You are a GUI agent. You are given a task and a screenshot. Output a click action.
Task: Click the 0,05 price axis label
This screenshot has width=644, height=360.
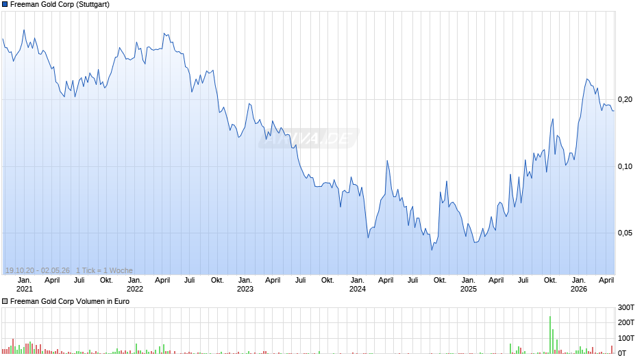coord(625,233)
